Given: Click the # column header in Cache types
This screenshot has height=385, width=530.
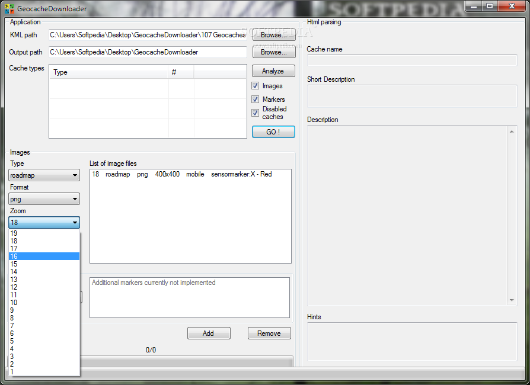Looking at the screenshot, I should (181, 72).
